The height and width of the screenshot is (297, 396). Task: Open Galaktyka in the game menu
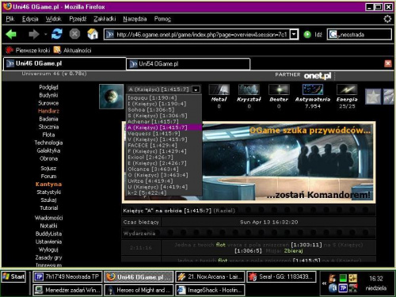[x=48, y=150]
